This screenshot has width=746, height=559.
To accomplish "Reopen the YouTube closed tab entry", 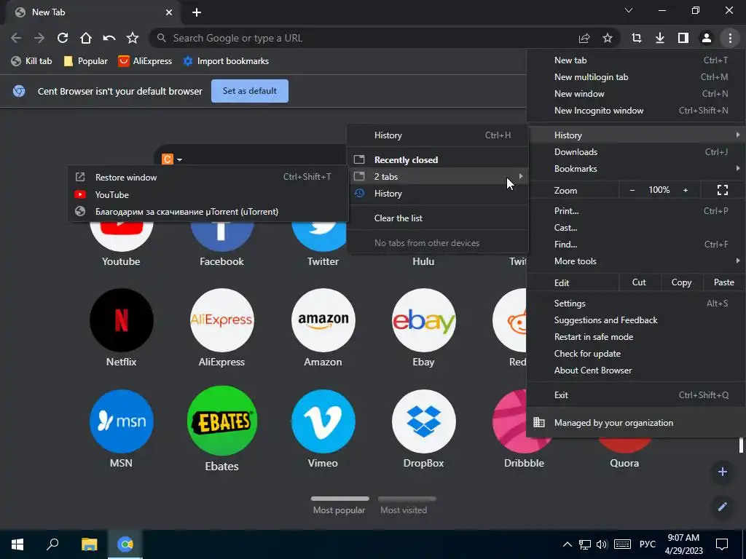I will [208, 195].
